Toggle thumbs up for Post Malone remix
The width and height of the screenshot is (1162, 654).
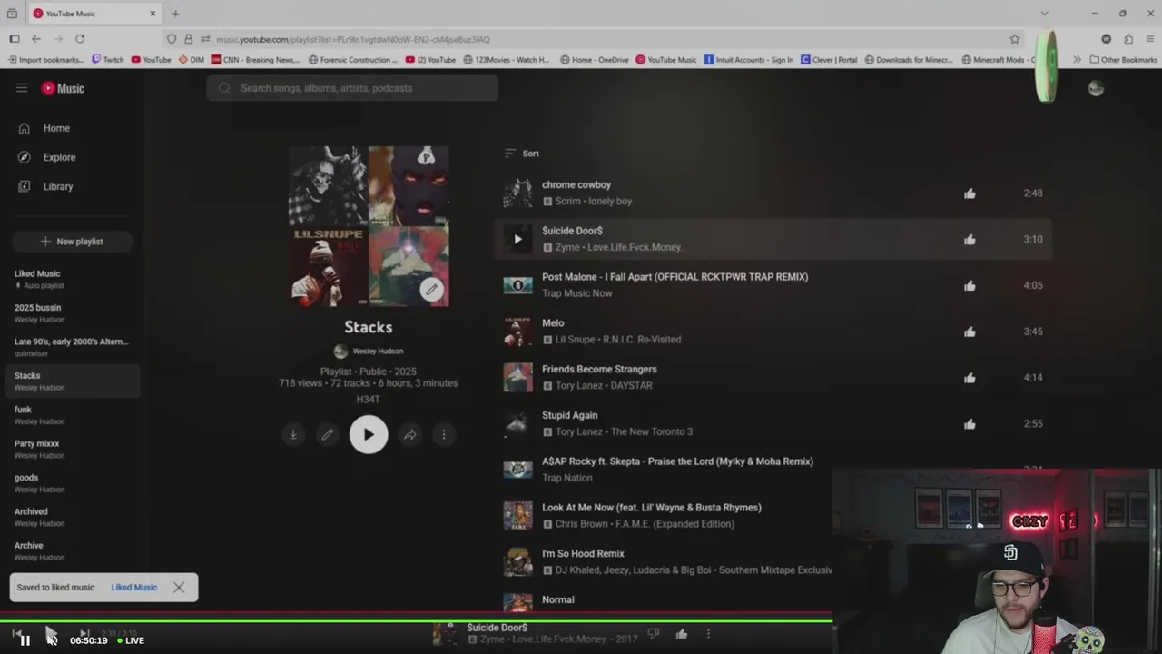[970, 285]
